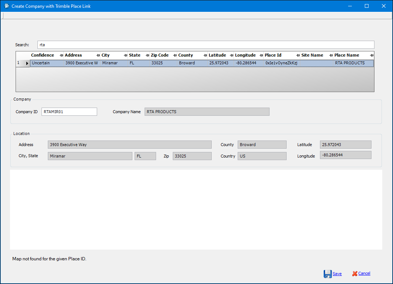Click the red X Cancel icon
The height and width of the screenshot is (284, 393).
(x=355, y=274)
